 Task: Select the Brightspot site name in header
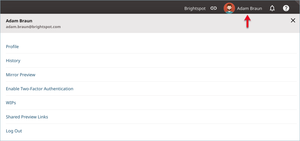pos(195,9)
